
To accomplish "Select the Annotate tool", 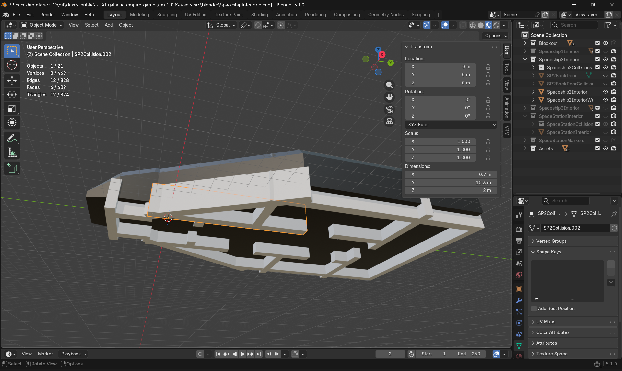I will pyautogui.click(x=12, y=138).
